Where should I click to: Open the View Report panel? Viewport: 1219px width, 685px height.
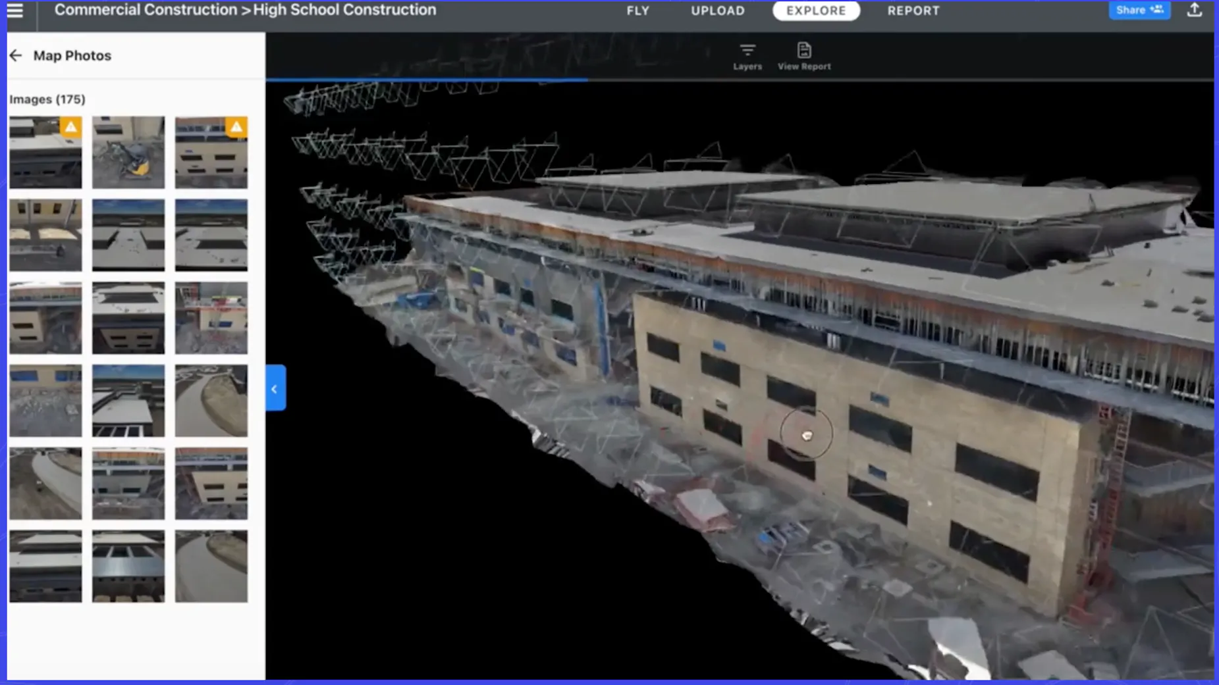click(x=804, y=55)
